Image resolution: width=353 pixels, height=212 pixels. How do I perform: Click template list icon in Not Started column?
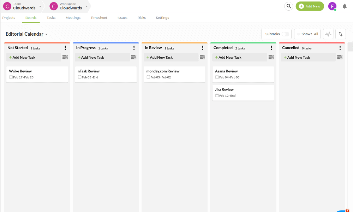(x=65, y=57)
